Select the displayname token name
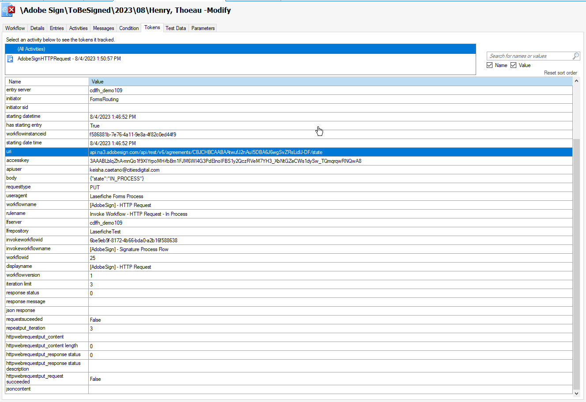The height and width of the screenshot is (402, 586). pyautogui.click(x=19, y=267)
